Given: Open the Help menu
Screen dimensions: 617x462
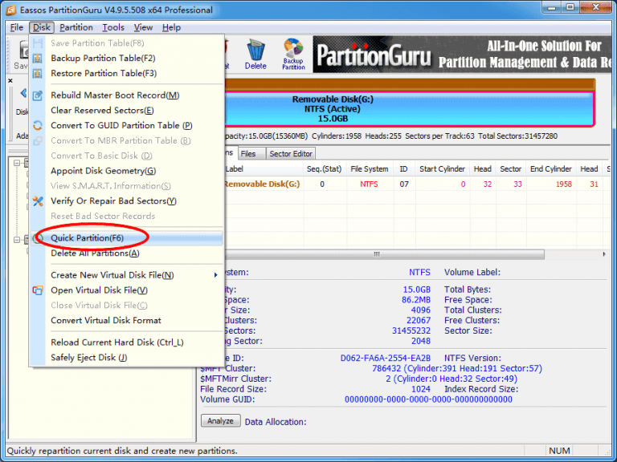Looking at the screenshot, I should 171,27.
